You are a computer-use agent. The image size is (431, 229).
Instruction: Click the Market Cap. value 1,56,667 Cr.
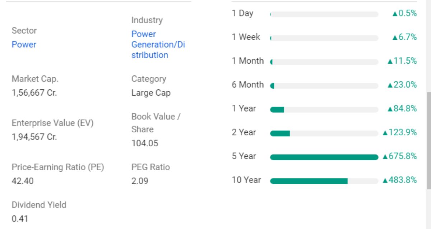[34, 93]
